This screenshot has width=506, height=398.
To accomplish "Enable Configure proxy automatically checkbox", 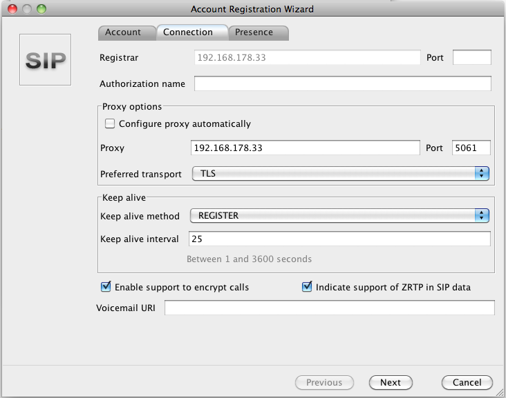I will 109,124.
